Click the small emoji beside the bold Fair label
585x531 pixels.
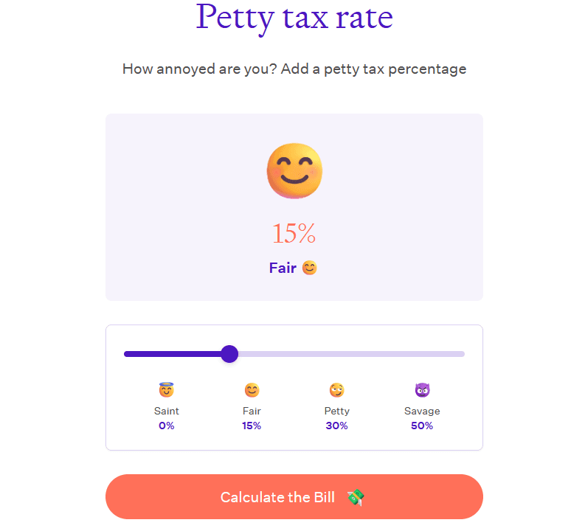click(310, 268)
